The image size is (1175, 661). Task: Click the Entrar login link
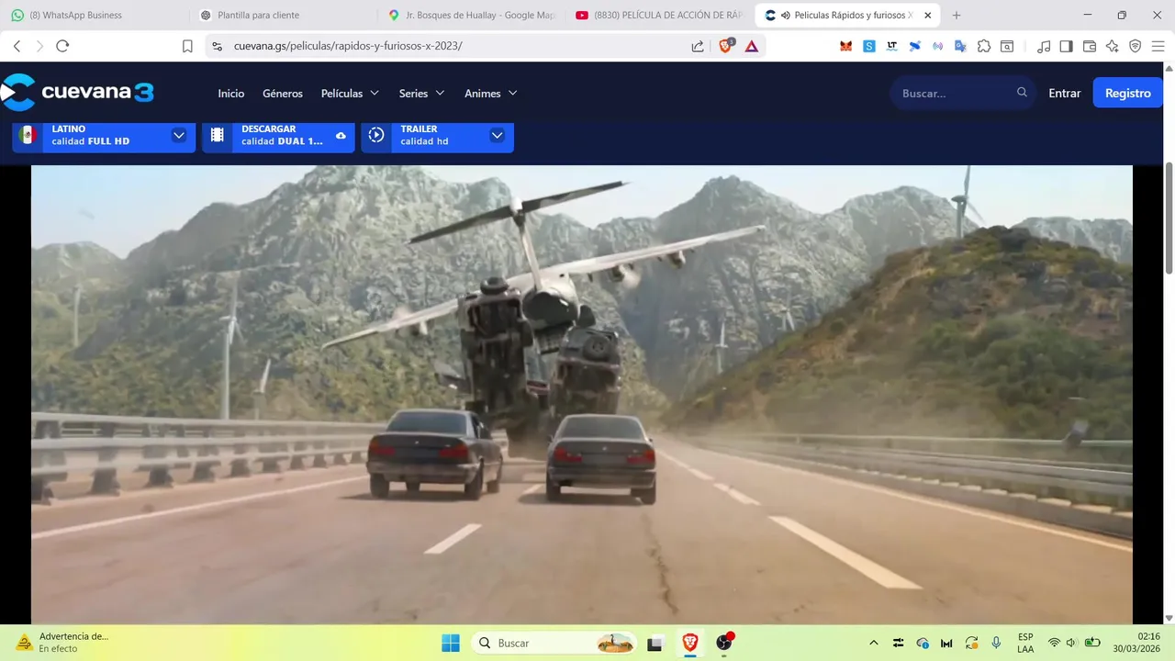tap(1065, 93)
